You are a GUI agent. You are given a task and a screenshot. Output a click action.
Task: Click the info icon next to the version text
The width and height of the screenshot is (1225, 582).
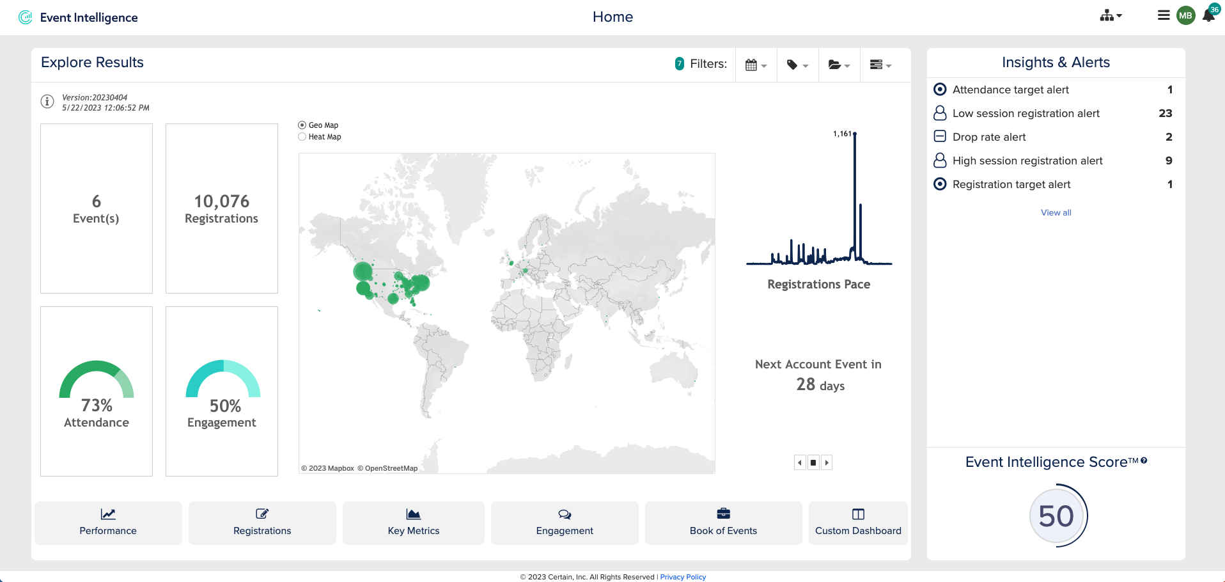tap(47, 101)
